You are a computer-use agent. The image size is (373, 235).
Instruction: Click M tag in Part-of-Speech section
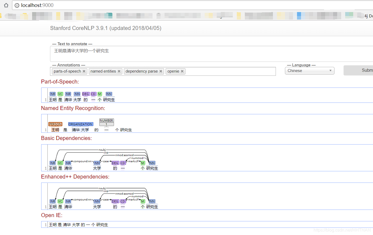tap(100, 94)
